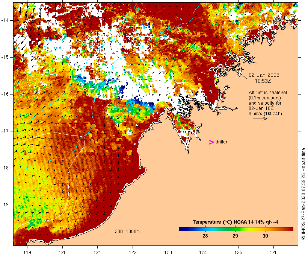The image size is (308, 256).
Task: Click the colorbar tick label '28'
Action: click(x=205, y=236)
